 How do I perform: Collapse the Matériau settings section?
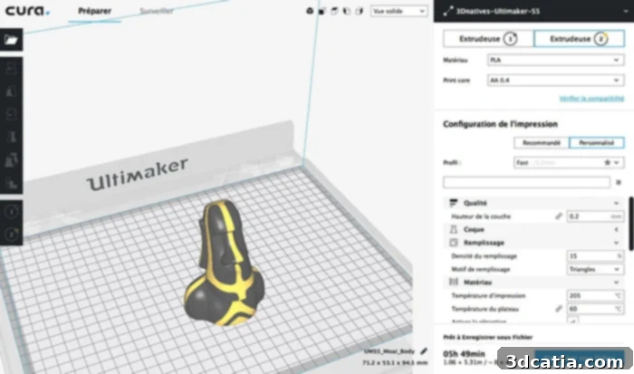pos(616,283)
